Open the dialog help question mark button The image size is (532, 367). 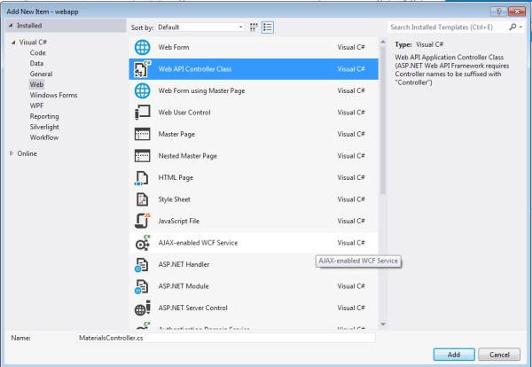coord(498,12)
